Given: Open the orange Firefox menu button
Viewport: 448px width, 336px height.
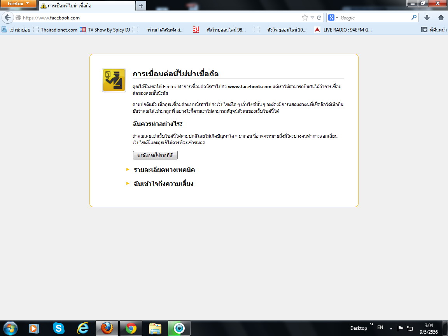Looking at the screenshot, I should click(x=18, y=4).
